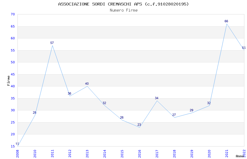247x159 pixels.
Task: Click the x-axis label 'Anno'
Action: pyautogui.click(x=240, y=156)
